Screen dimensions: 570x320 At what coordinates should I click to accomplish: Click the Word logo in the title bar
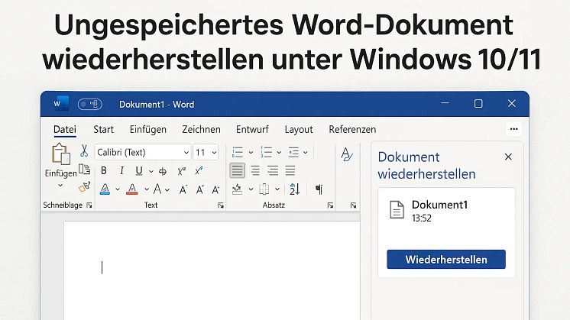[x=61, y=104]
